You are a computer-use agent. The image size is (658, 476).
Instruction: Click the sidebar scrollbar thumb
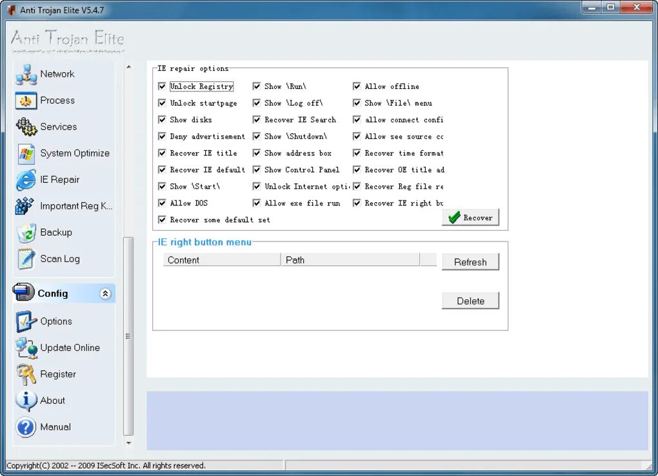coord(128,336)
